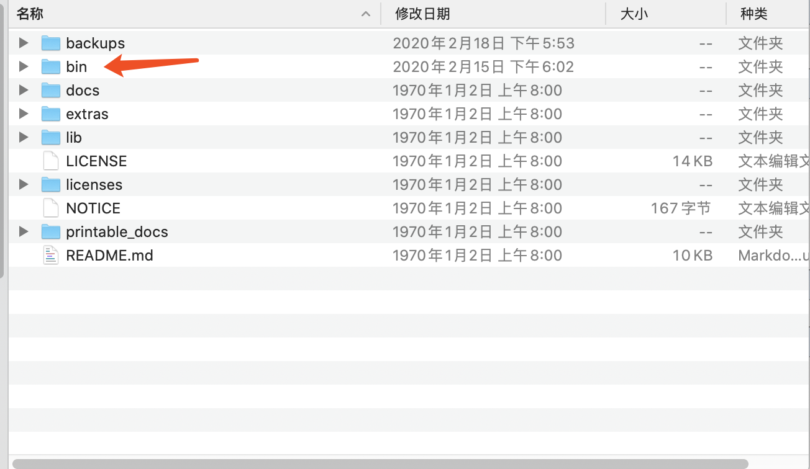The image size is (810, 469).
Task: Toggle sort direction arrow in 名称 header
Action: [x=366, y=14]
